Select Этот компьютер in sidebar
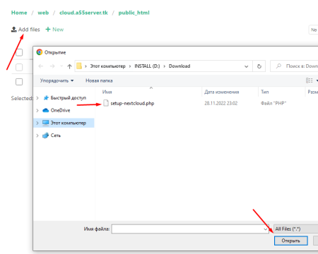The height and width of the screenshot is (254, 318). (69, 123)
